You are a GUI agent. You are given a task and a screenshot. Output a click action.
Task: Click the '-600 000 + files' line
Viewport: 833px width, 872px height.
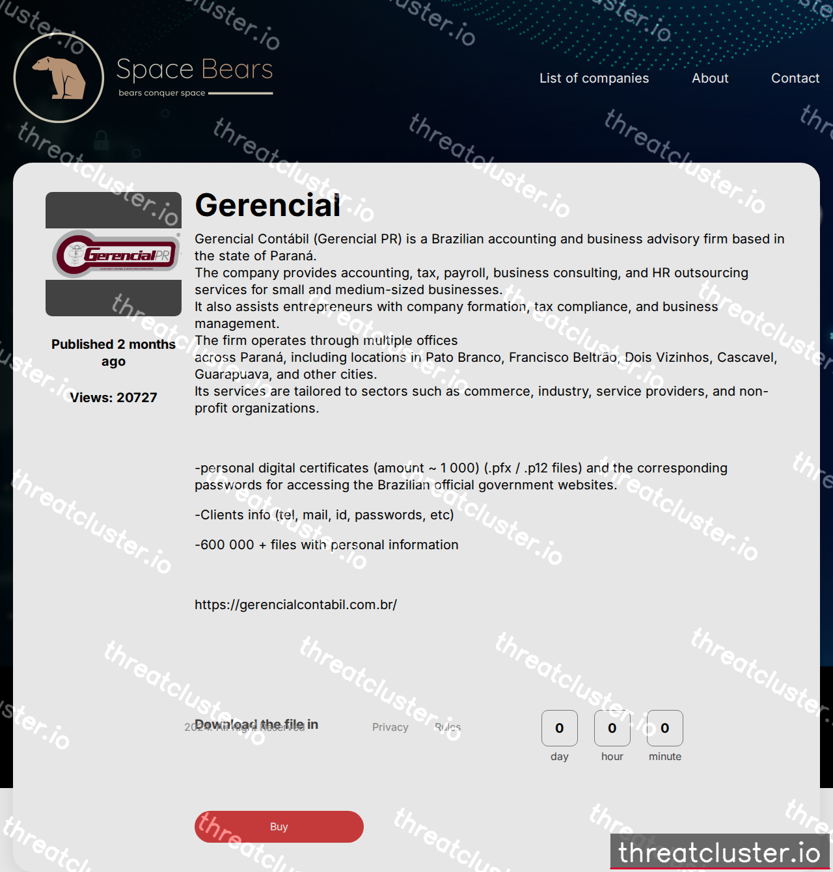327,545
